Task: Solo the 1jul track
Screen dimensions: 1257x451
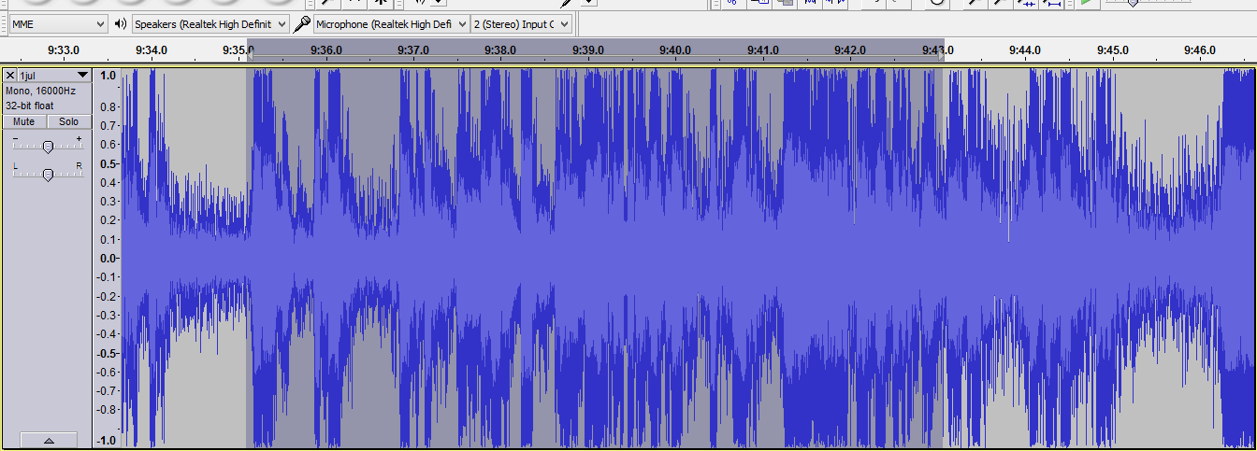Action: point(69,121)
